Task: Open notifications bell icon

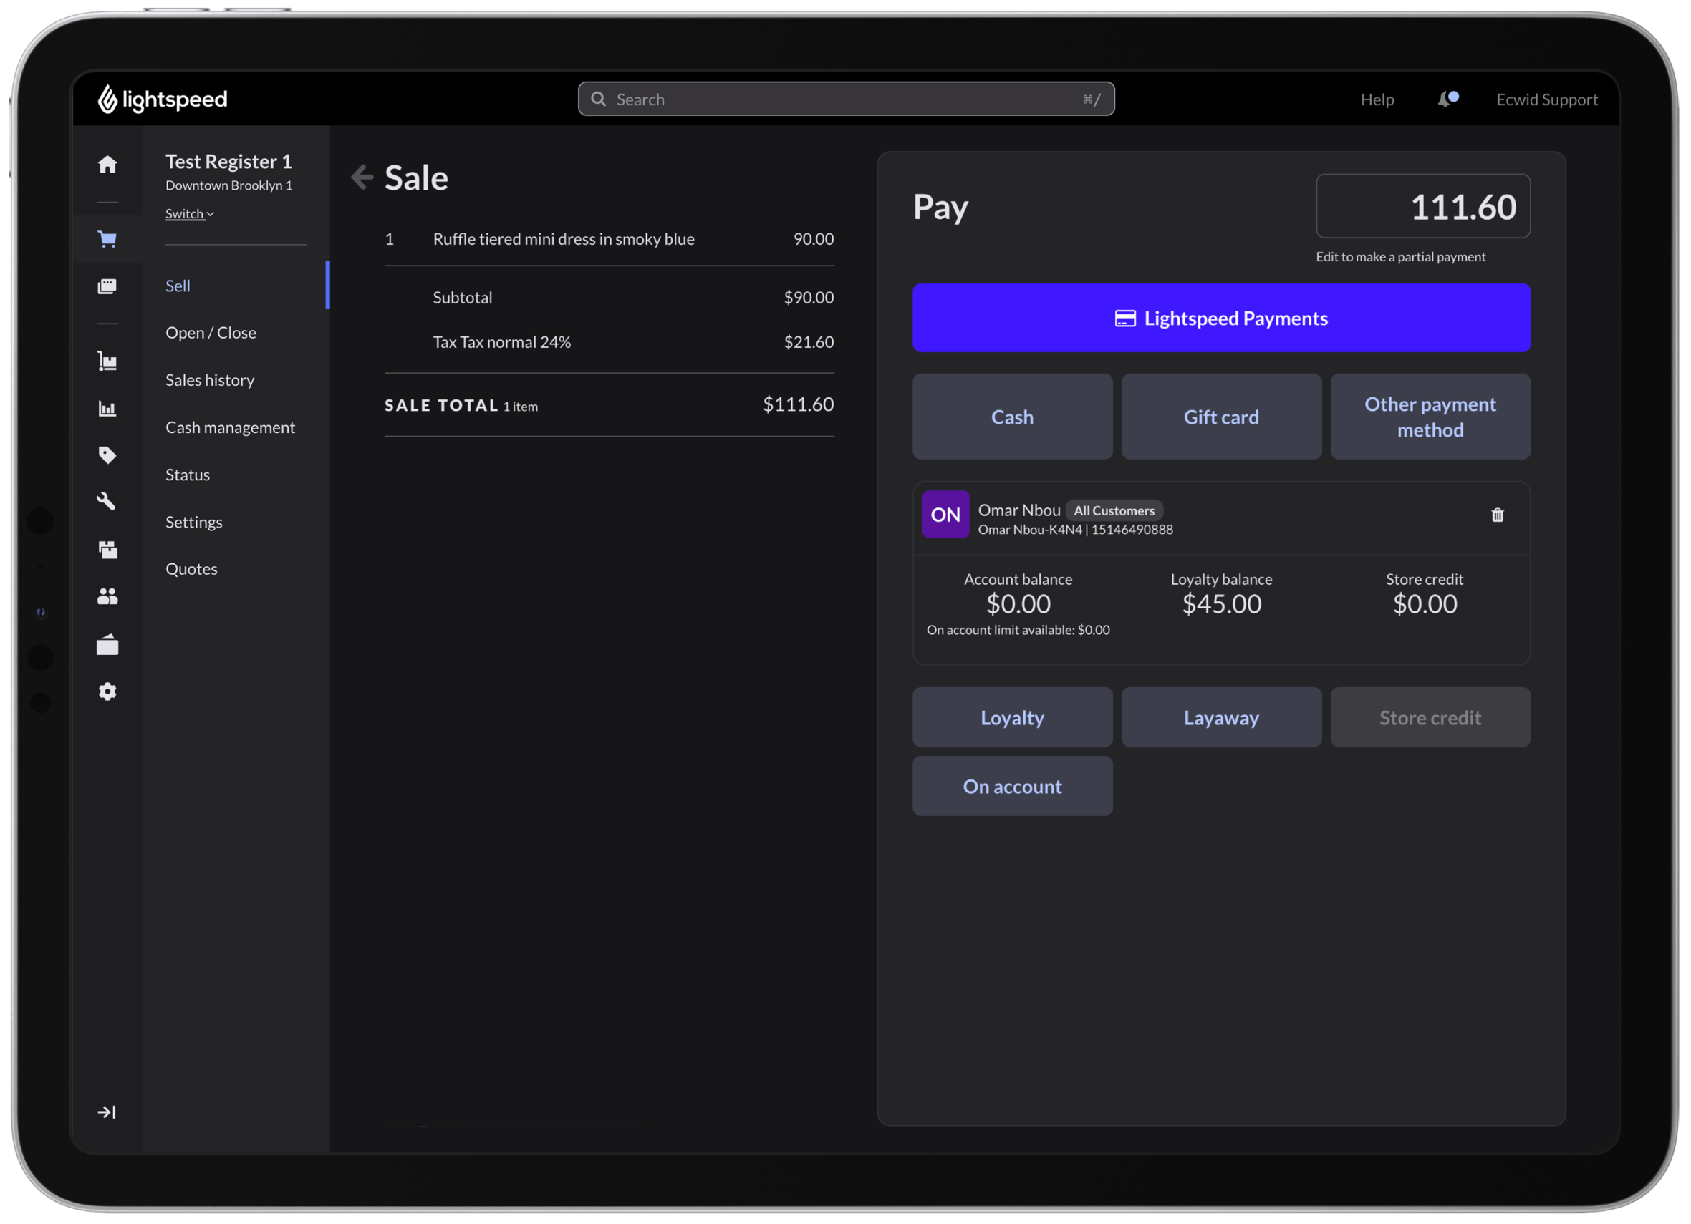Action: 1447,99
